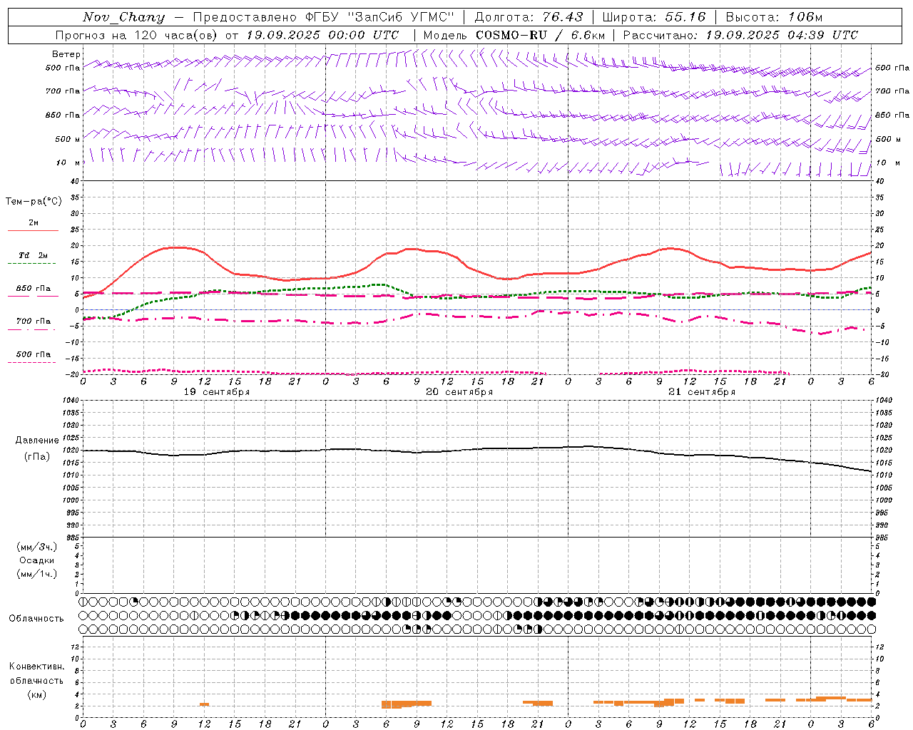Click the dotted line sample under 500 гПа legend
Viewport: 913px width, 730px height.
(31, 362)
